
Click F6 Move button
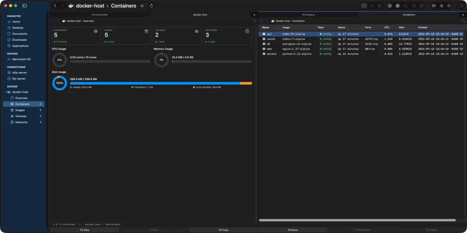click(x=293, y=230)
